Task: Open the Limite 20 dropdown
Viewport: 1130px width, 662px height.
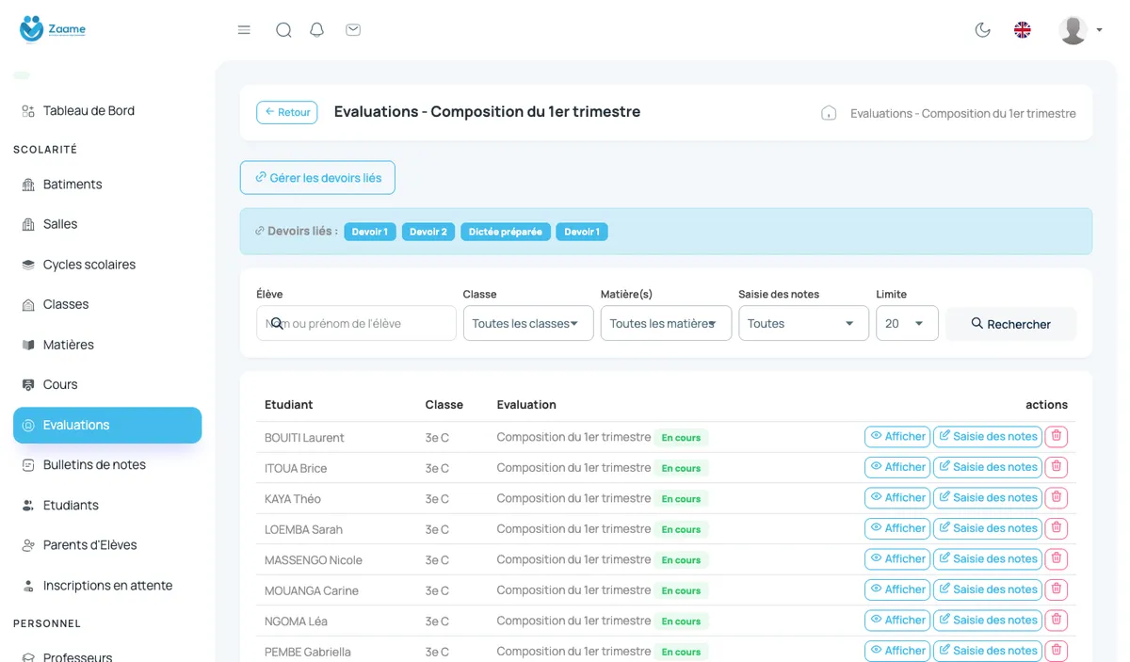Action: tap(907, 323)
